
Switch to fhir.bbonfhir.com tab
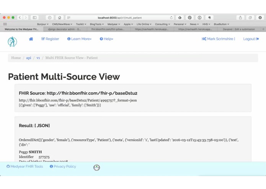108,29
